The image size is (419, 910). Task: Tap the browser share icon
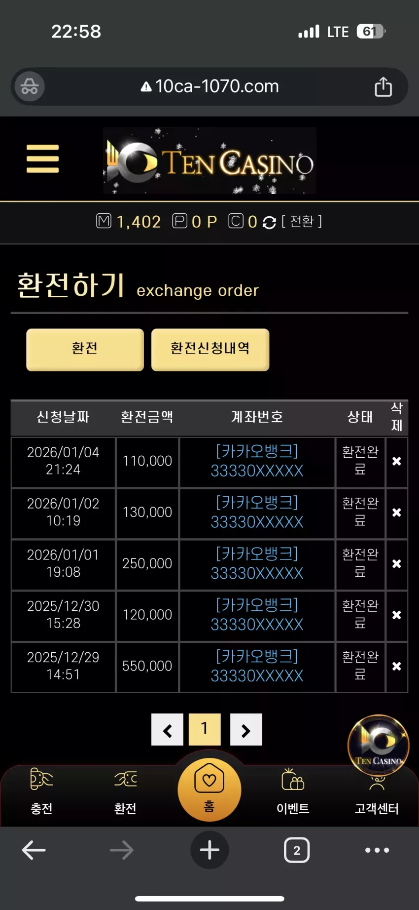click(383, 87)
